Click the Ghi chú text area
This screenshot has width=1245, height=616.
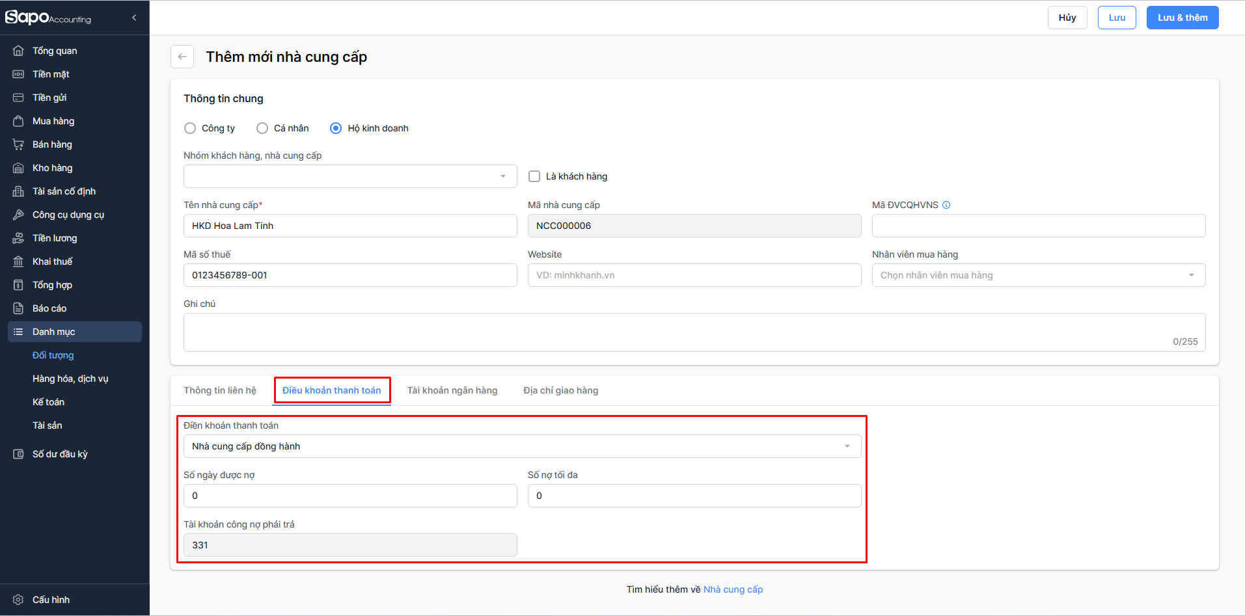click(694, 332)
